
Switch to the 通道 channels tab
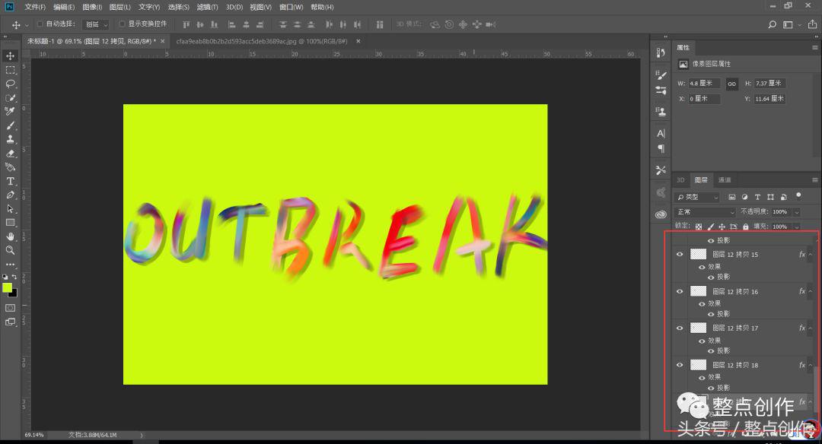coord(725,180)
